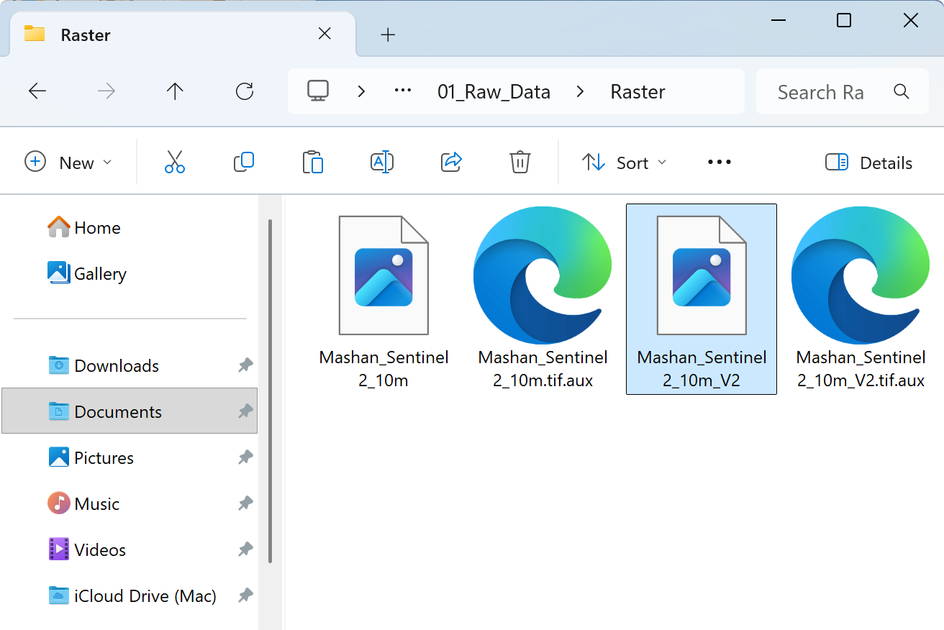This screenshot has height=630, width=944.
Task: Click the Rename icon in toolbar
Action: click(x=382, y=163)
